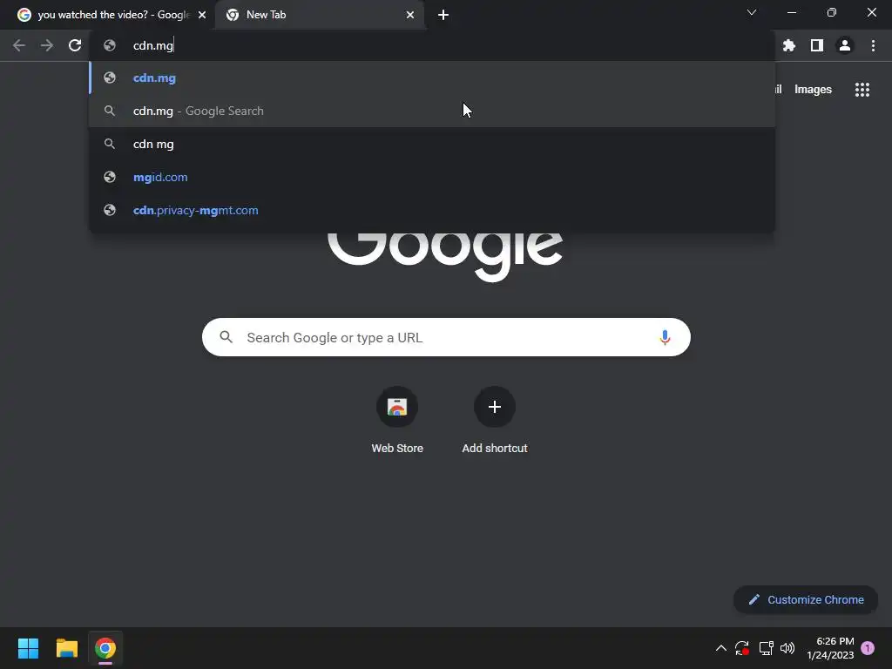Close the New Tab tab
Screen dimensions: 892x669
tap(410, 15)
